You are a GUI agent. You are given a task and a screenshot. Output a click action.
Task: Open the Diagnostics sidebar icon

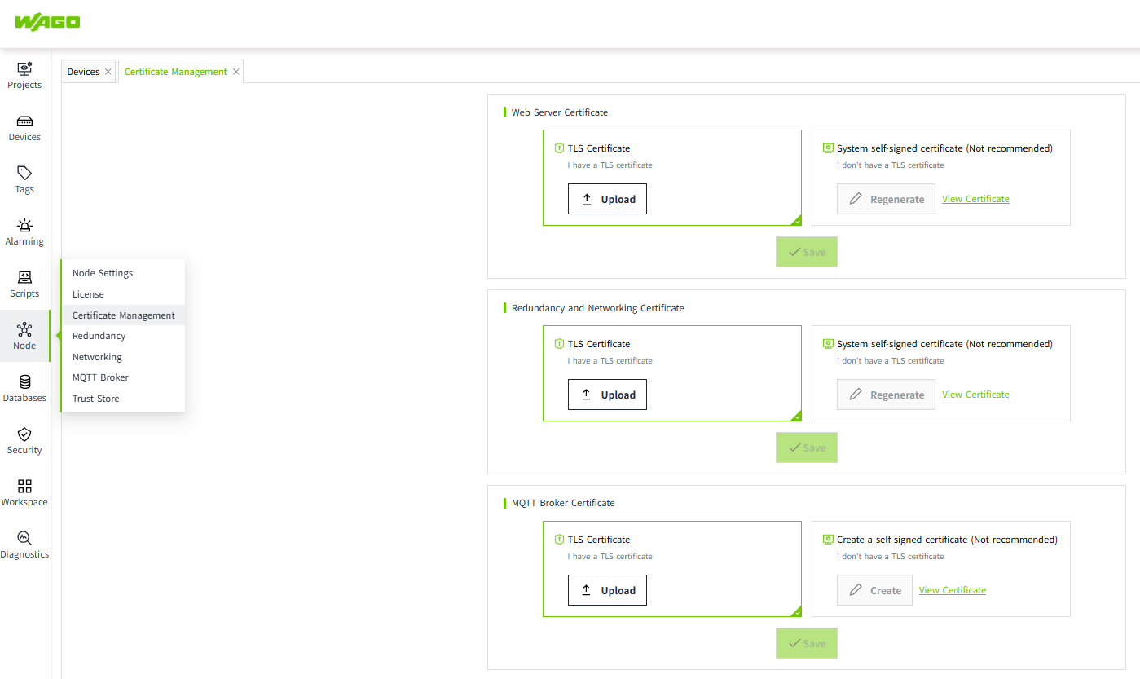tap(24, 540)
